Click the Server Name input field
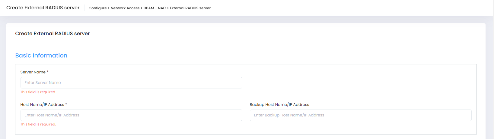This screenshot has width=494, height=139. (x=131, y=83)
